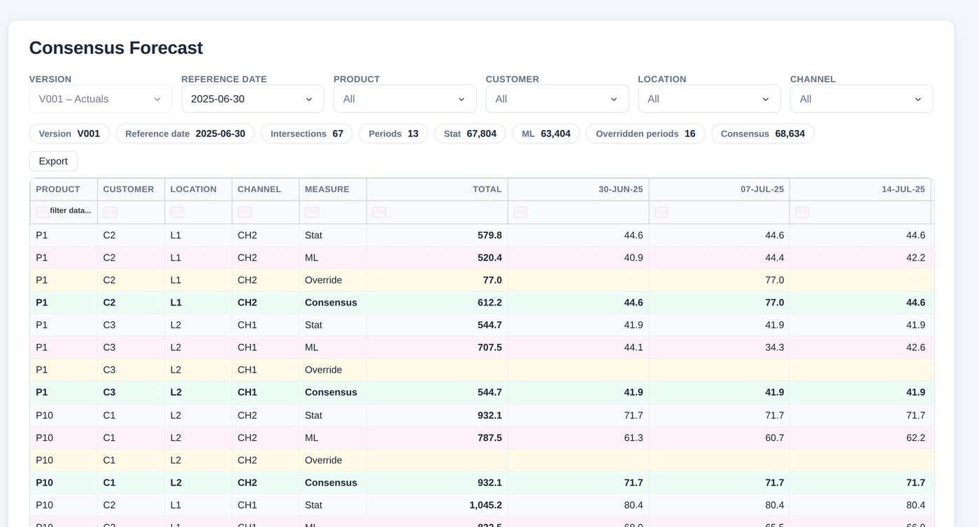Viewport: 979px width, 527px height.
Task: Click the Reference date 2025-06-30 summary chip
Action: point(185,133)
